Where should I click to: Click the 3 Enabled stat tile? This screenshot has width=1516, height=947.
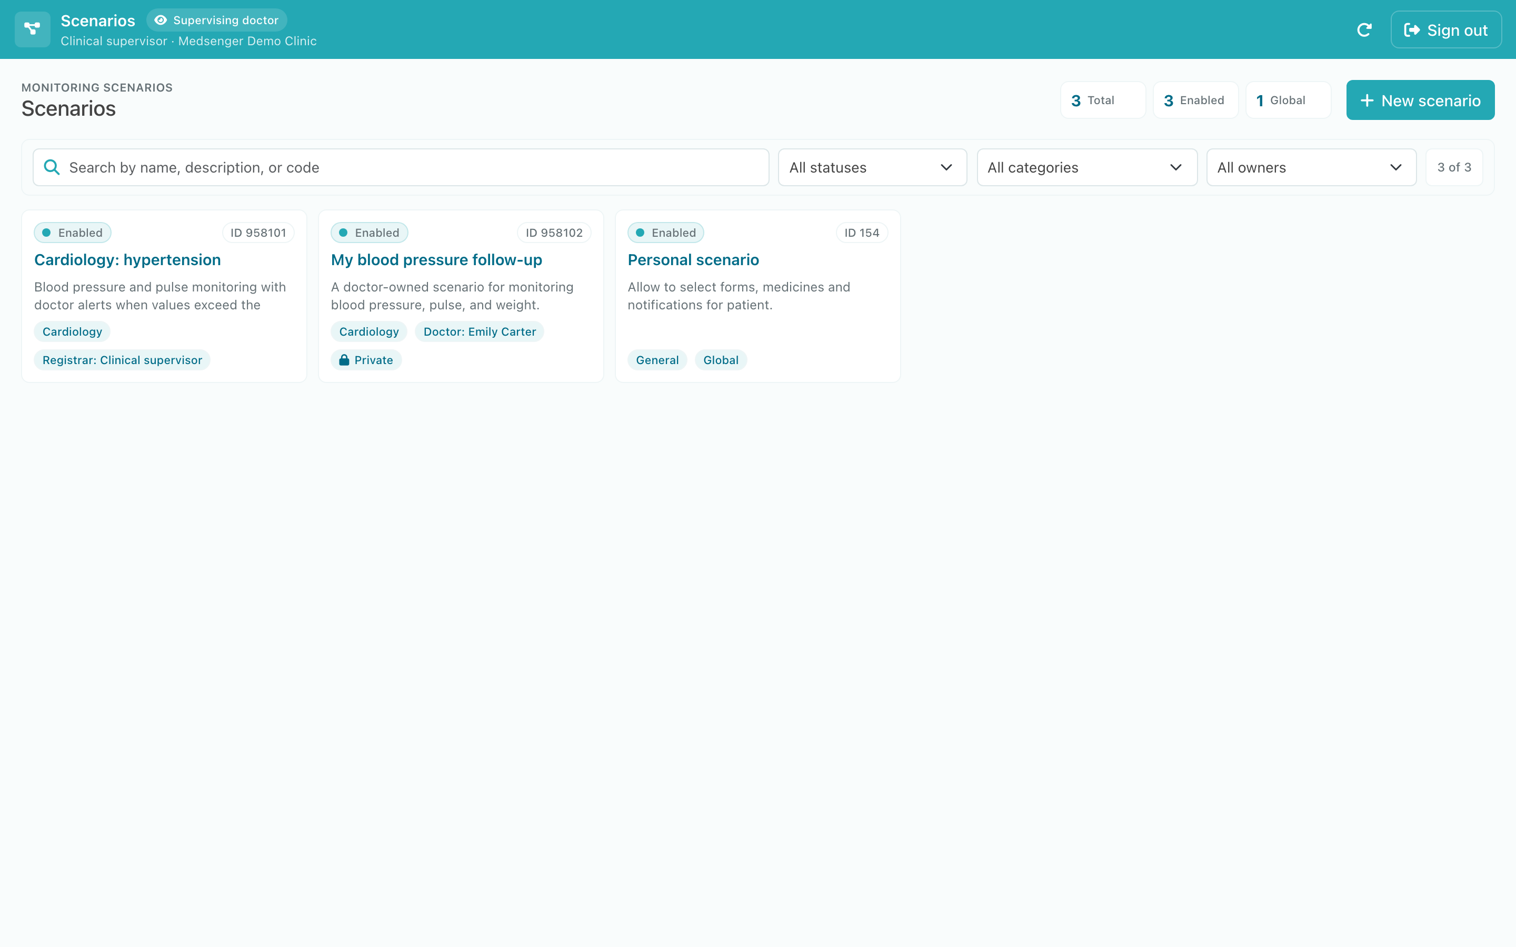click(x=1195, y=100)
